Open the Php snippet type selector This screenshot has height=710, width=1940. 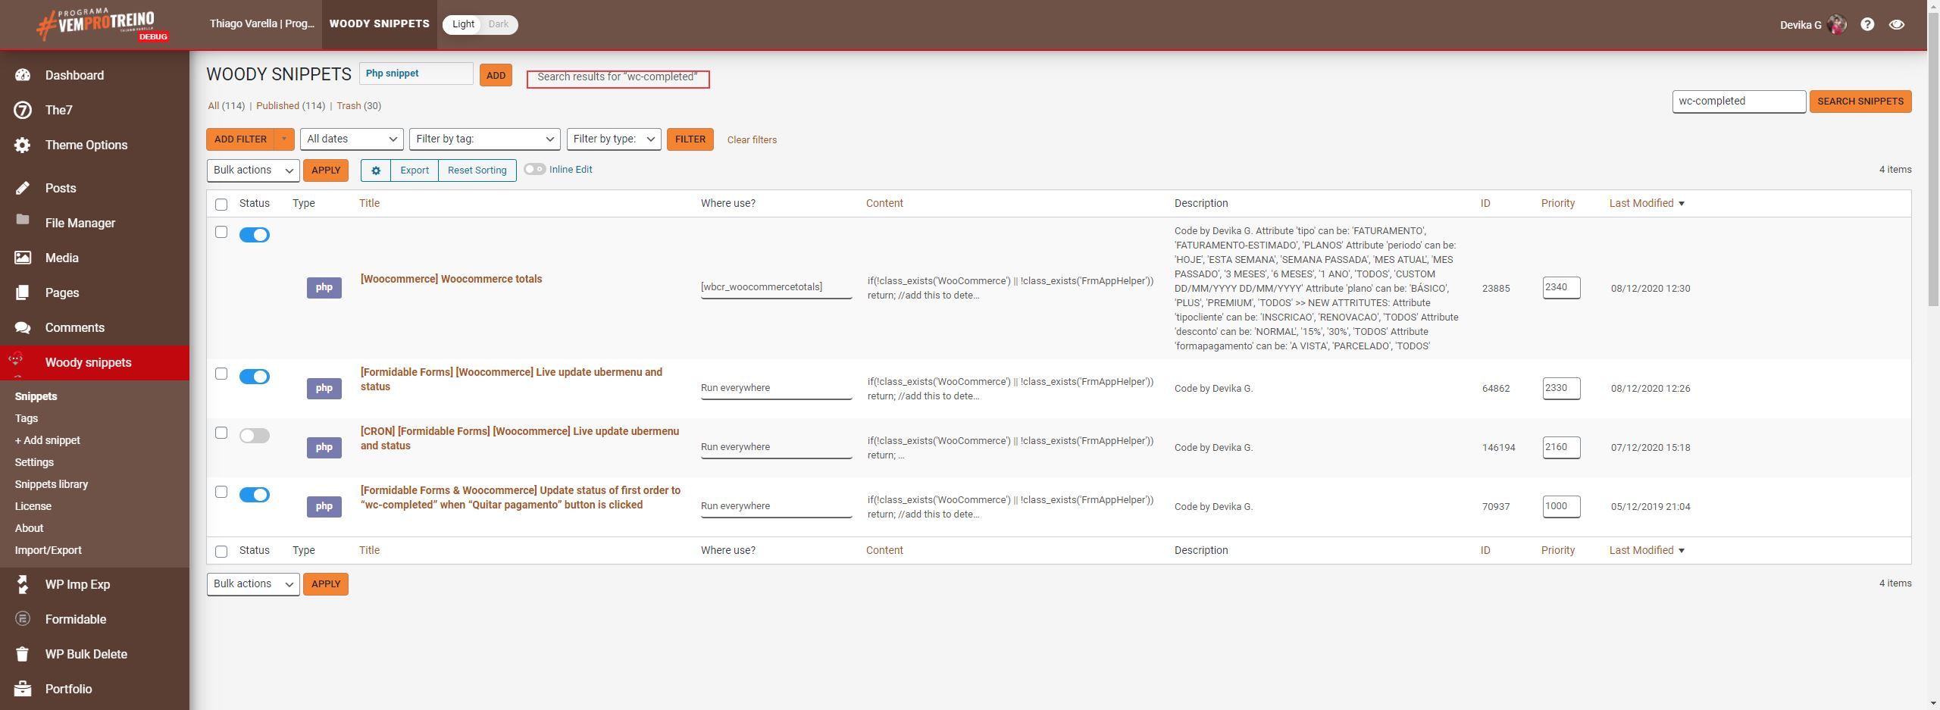click(x=416, y=74)
